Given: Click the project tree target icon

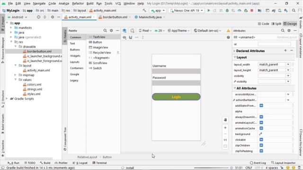Looking at the screenshot, I should (x=38, y=17).
